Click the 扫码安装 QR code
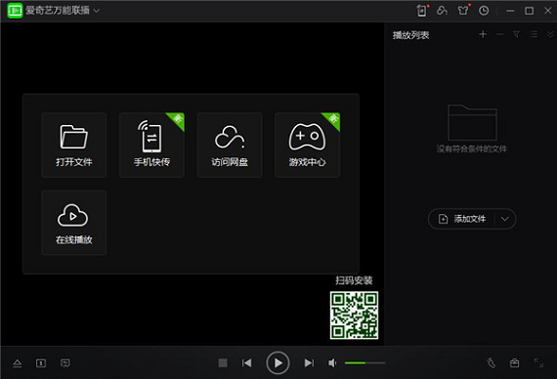 [x=354, y=316]
